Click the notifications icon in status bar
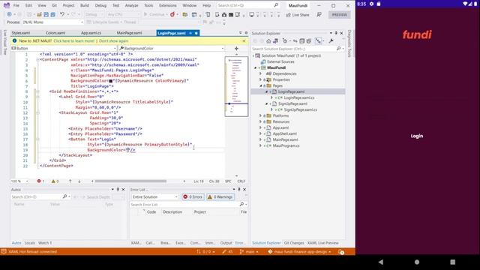 [x=341, y=252]
